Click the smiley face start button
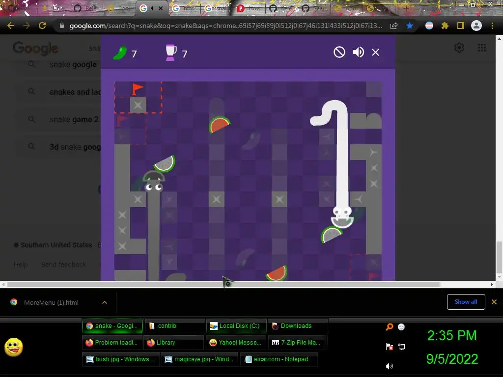Screen dimensions: 503x377 point(14,347)
